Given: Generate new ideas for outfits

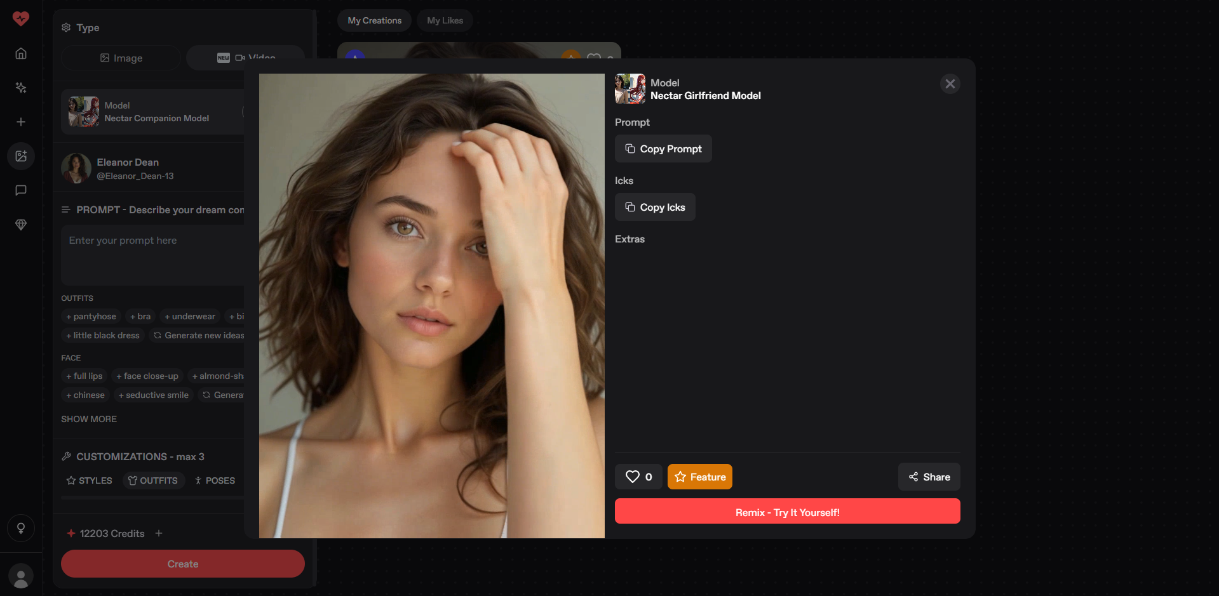Looking at the screenshot, I should point(198,335).
